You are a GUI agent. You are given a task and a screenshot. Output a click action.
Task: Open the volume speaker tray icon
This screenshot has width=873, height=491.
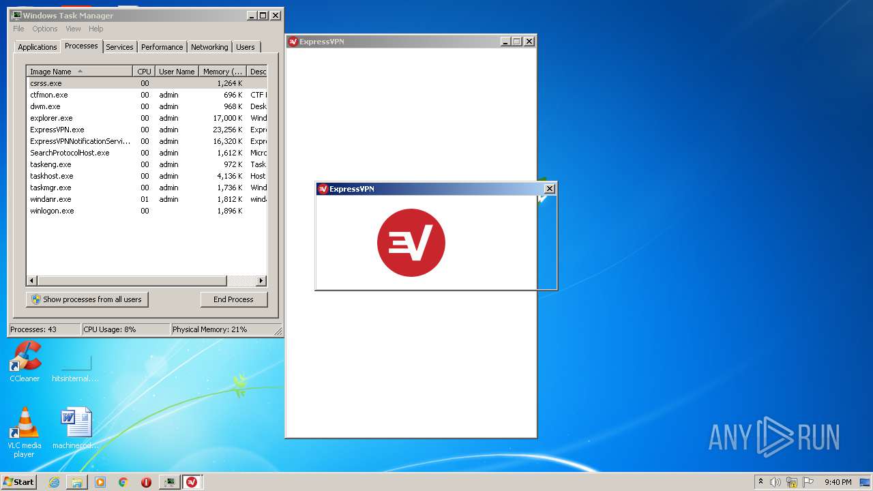point(775,482)
